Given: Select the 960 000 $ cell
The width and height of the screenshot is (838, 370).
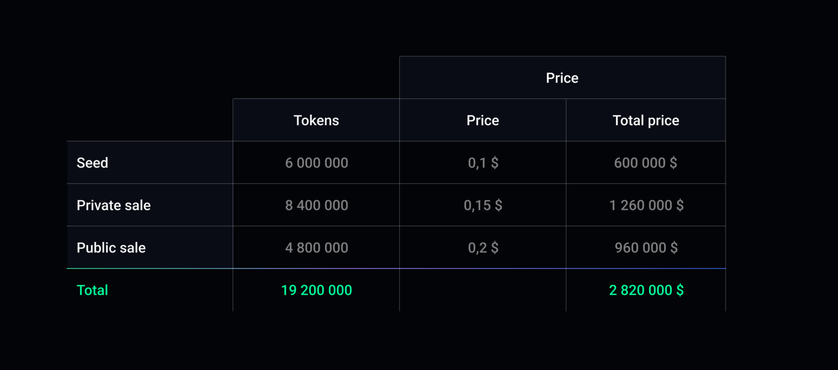Looking at the screenshot, I should point(646,247).
